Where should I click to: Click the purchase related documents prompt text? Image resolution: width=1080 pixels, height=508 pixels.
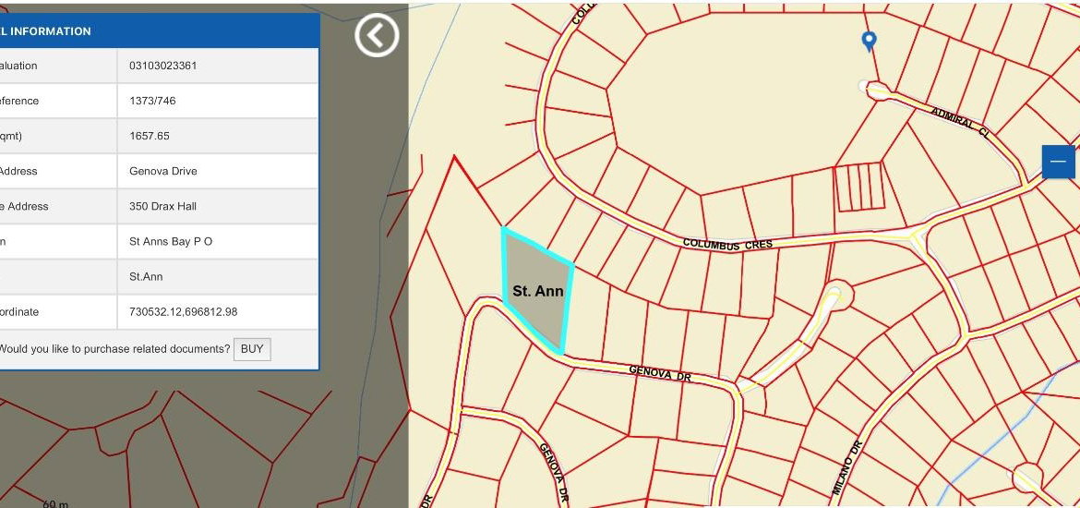coord(114,349)
